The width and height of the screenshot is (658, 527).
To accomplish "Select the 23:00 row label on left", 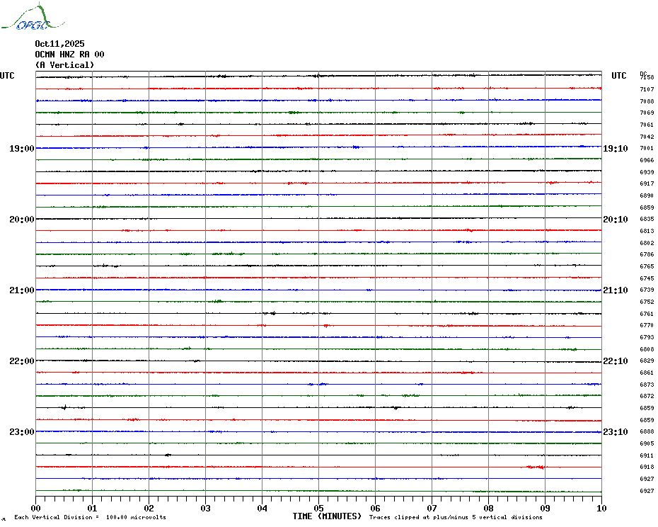I will (x=21, y=432).
